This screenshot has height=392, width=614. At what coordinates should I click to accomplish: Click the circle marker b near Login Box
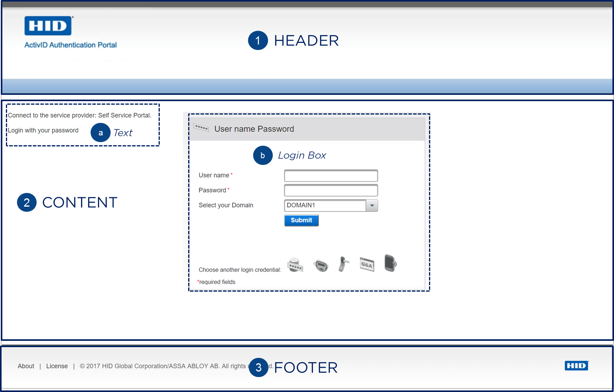pyautogui.click(x=263, y=155)
